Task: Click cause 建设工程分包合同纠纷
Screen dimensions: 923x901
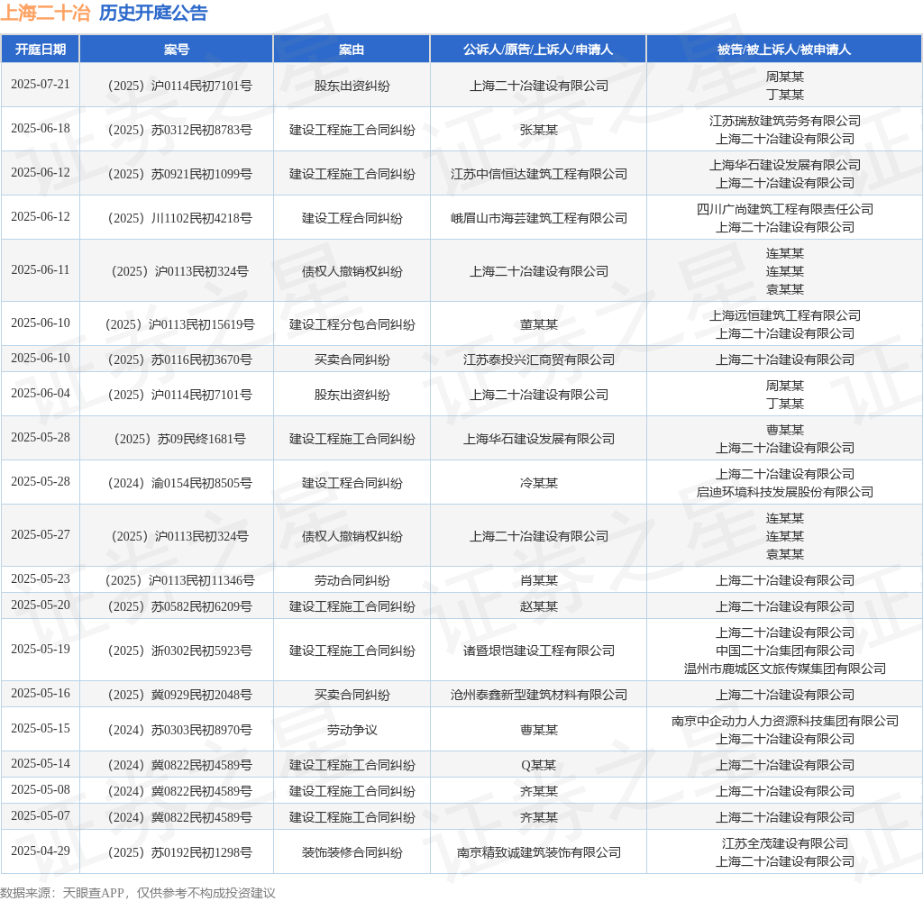Action: tap(352, 324)
